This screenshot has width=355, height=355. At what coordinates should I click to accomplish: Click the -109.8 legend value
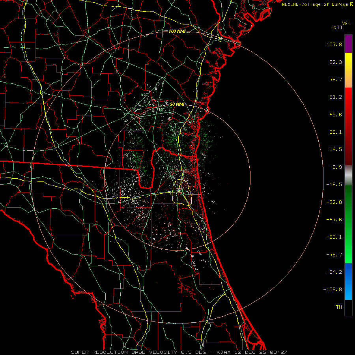pos(333,290)
